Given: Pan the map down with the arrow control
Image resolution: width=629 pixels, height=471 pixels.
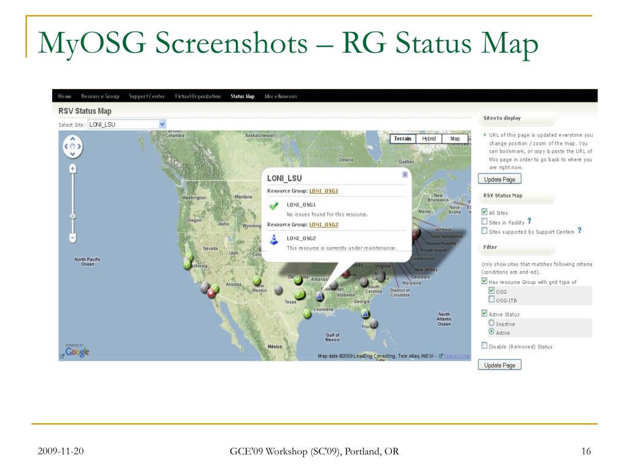Looking at the screenshot, I should tap(72, 154).
